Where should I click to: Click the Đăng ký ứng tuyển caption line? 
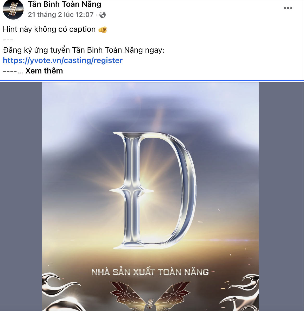(x=84, y=50)
